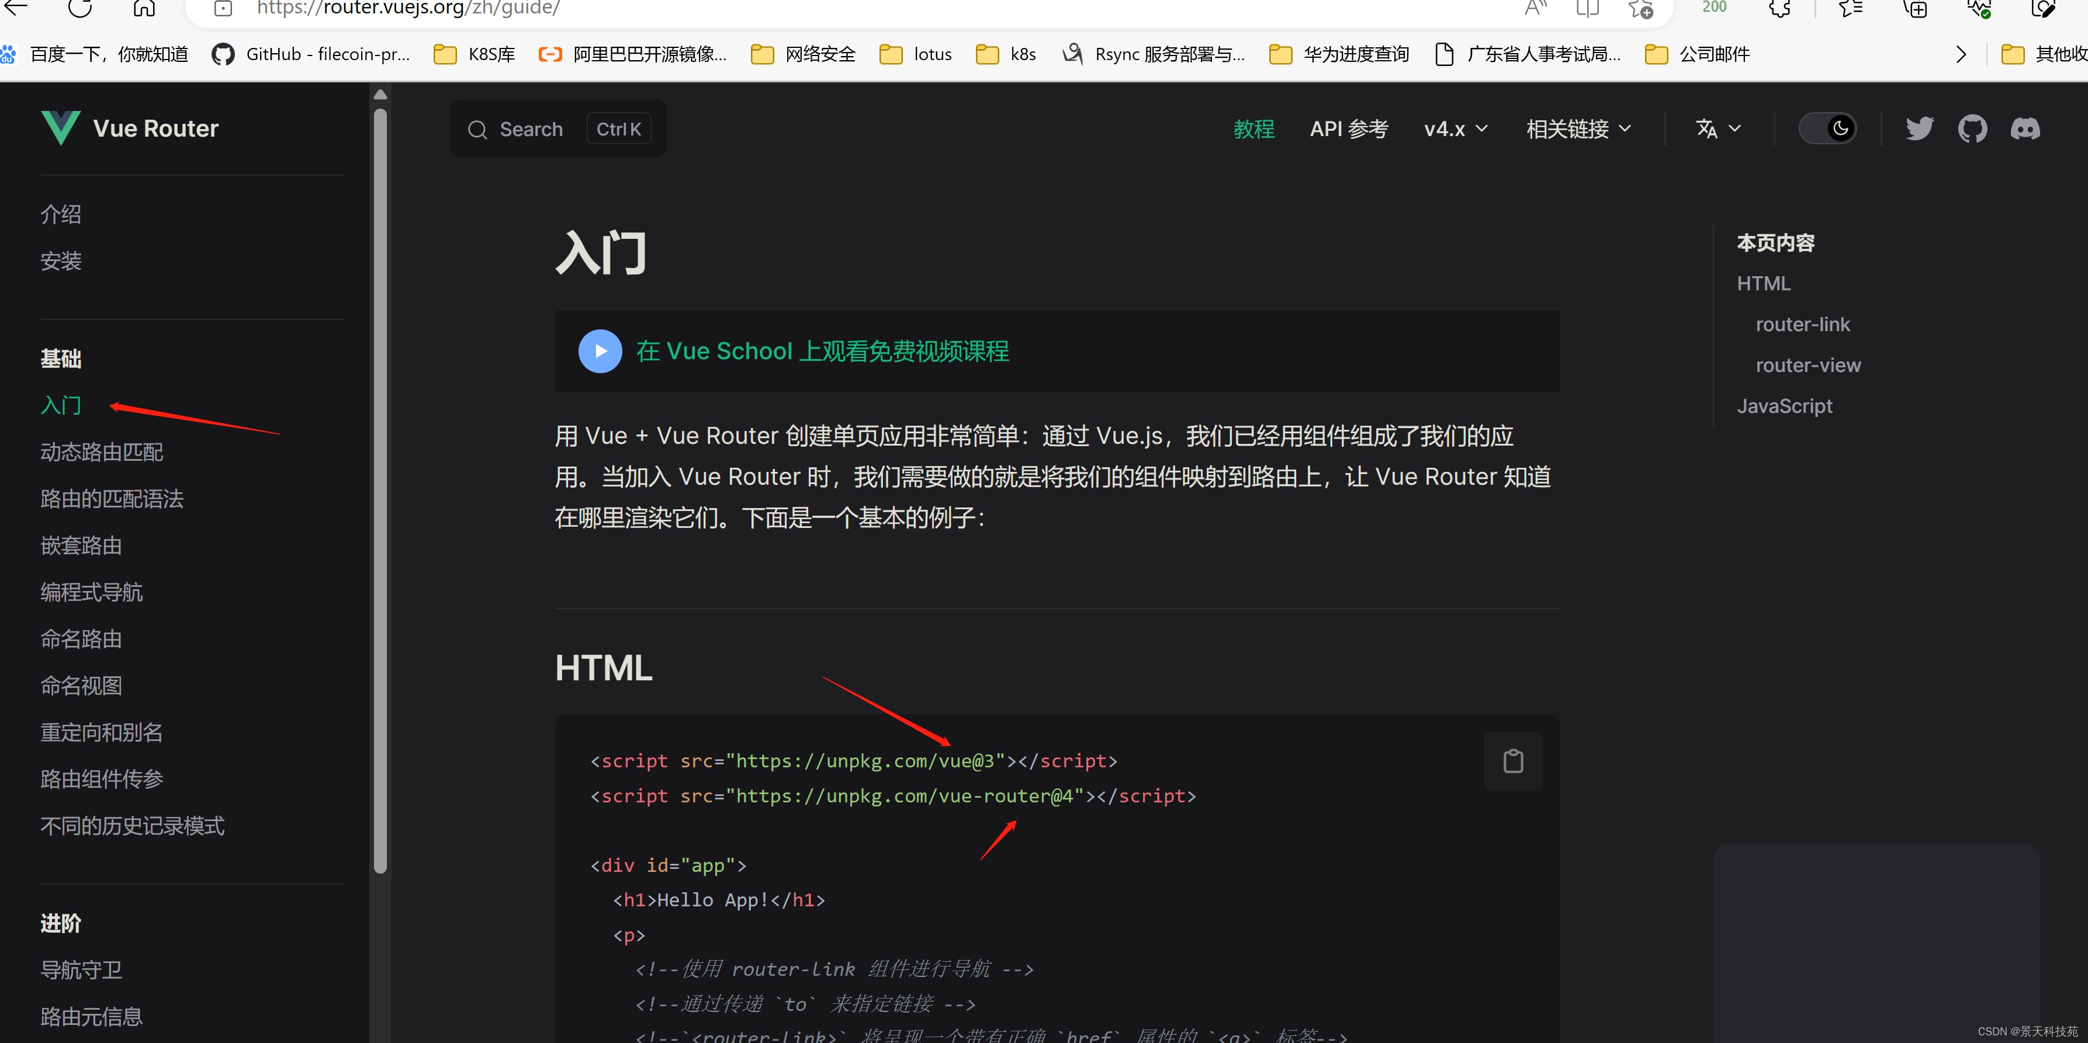Open 命名视图 sidebar item

pos(81,686)
